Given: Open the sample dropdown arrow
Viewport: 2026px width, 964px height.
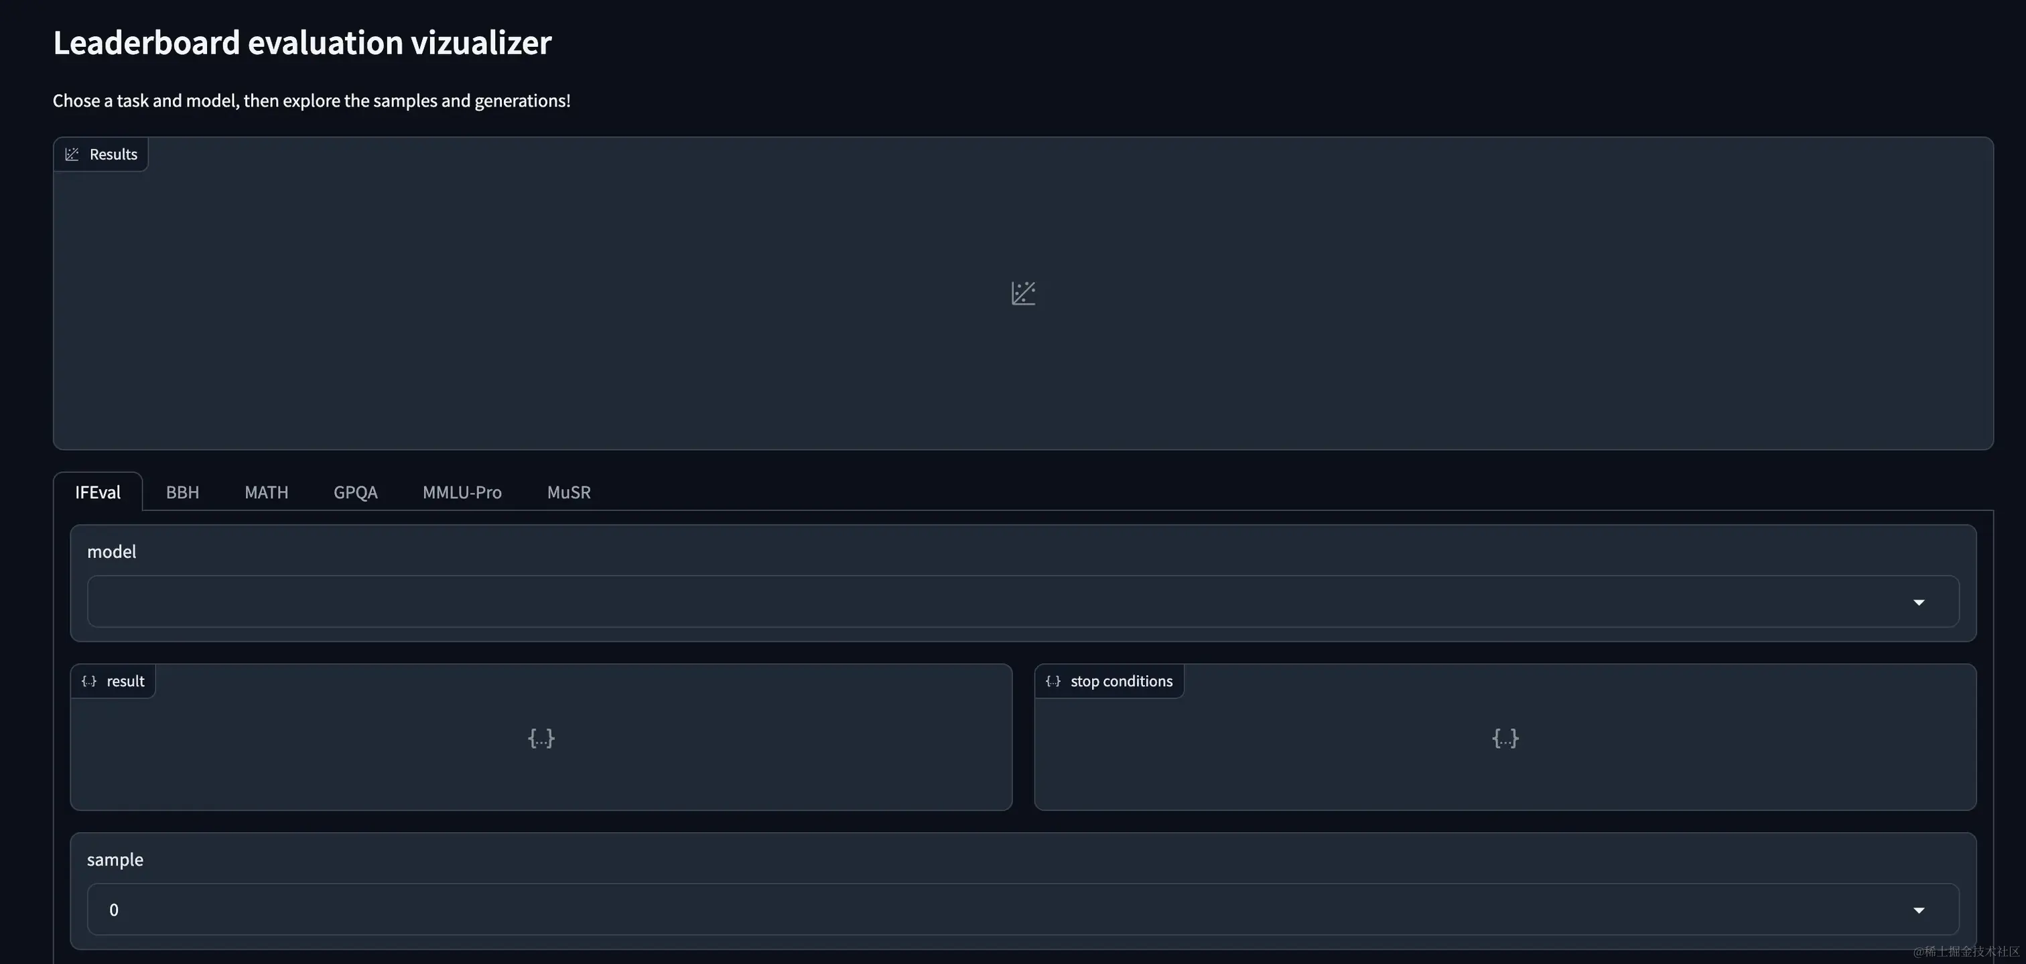Looking at the screenshot, I should pos(1919,909).
